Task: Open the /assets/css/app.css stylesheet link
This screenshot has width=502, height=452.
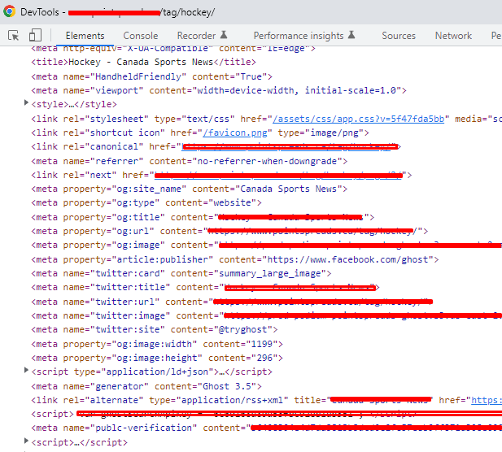Action: click(358, 119)
